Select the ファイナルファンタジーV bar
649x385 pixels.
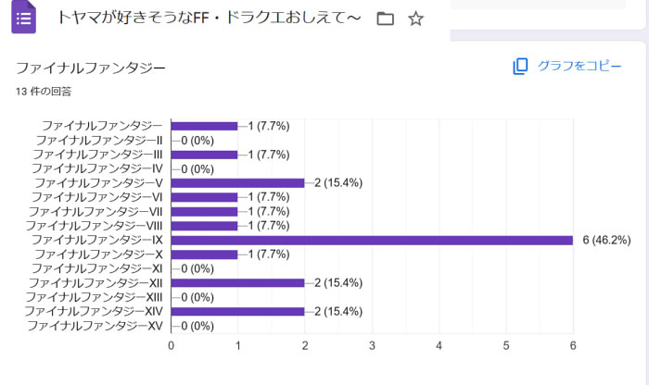coord(238,182)
